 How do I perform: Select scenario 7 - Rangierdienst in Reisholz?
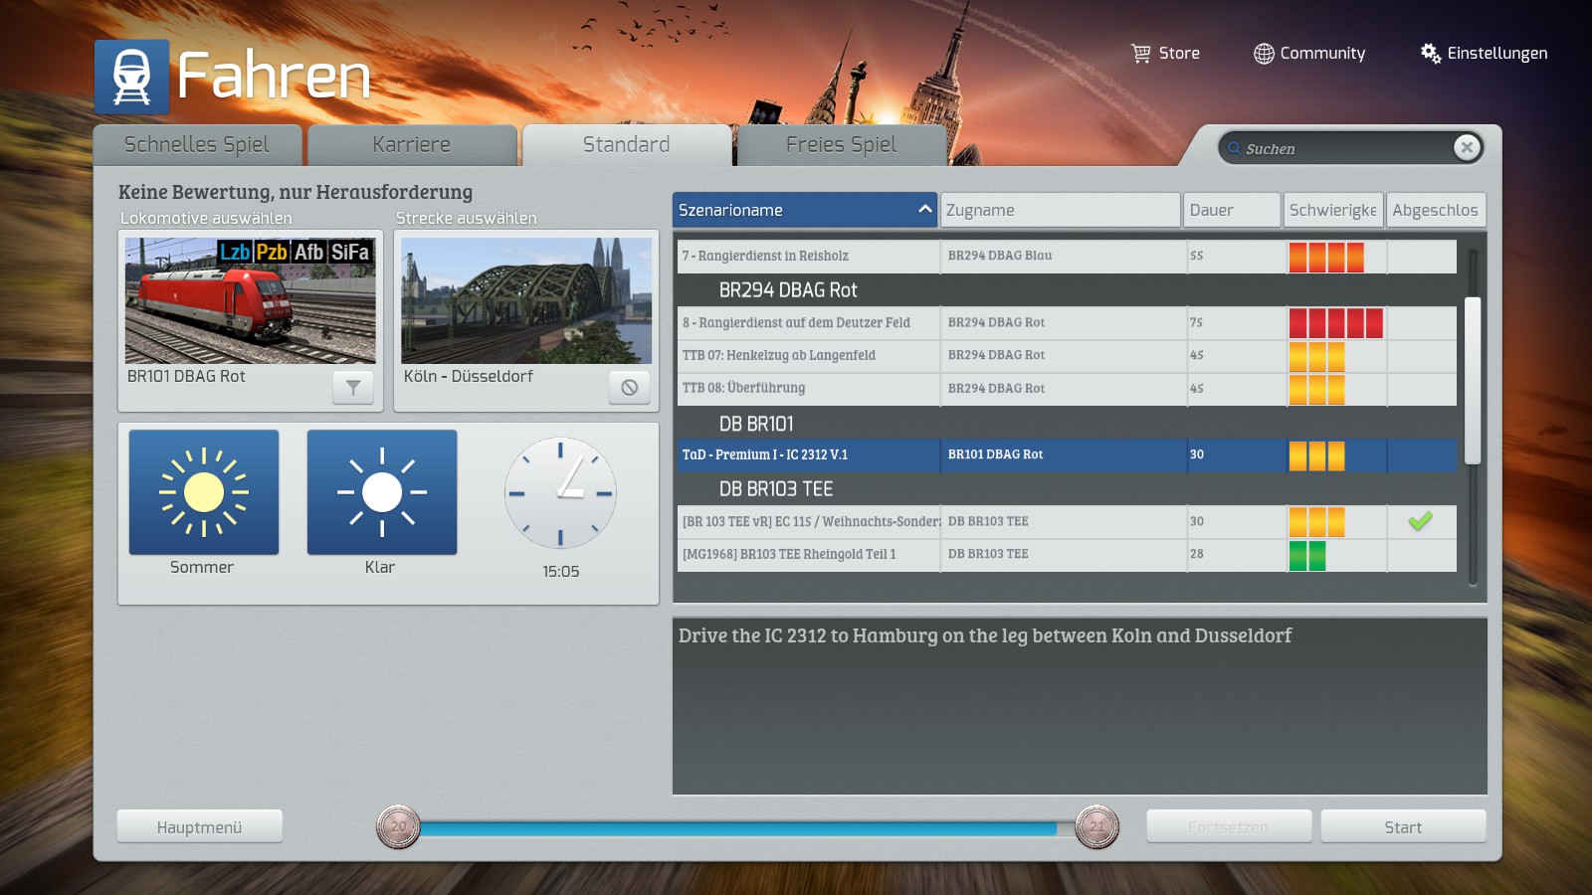1067,257
